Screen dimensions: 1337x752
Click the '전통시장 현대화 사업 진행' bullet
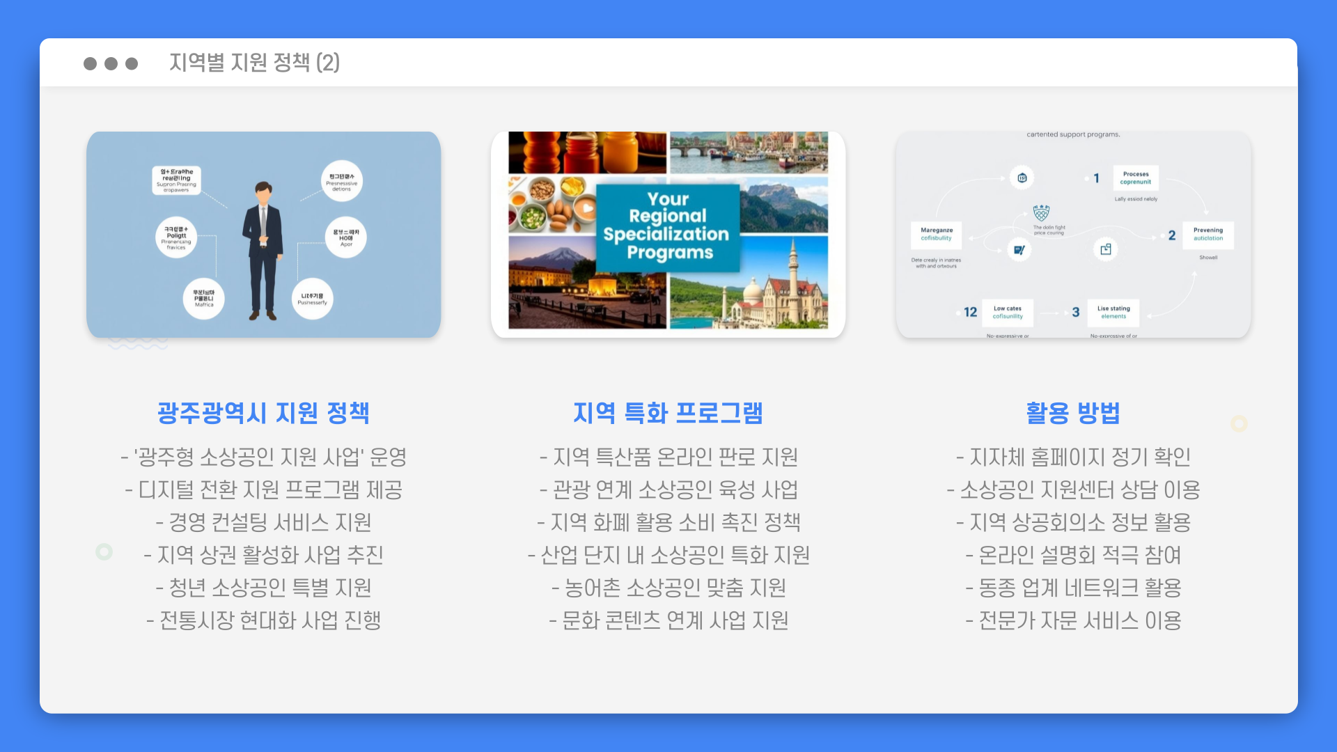pyautogui.click(x=263, y=620)
